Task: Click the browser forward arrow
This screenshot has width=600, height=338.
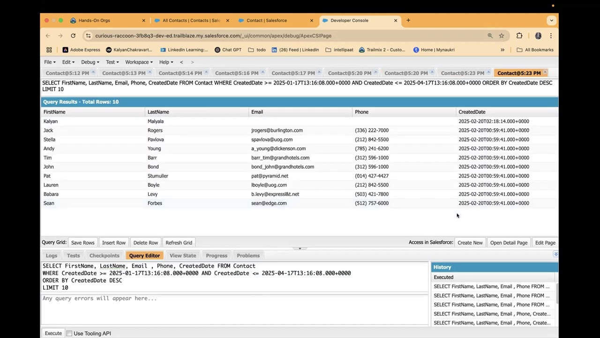Action: [x=60, y=36]
